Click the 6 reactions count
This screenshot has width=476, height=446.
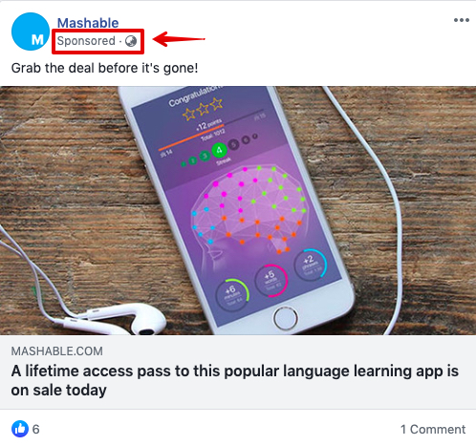36,429
